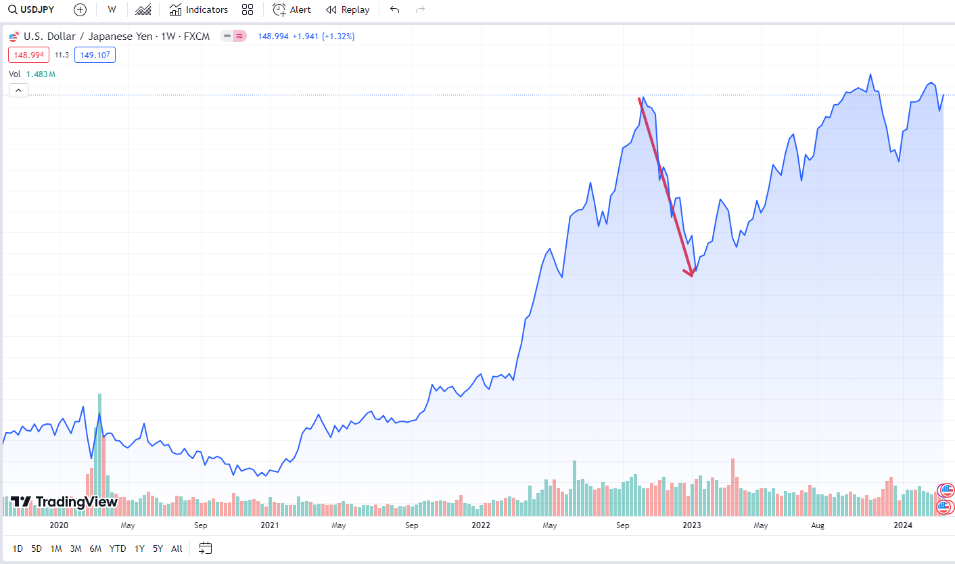Viewport: 955px width, 564px height.
Task: Create a new Alert
Action: click(292, 9)
